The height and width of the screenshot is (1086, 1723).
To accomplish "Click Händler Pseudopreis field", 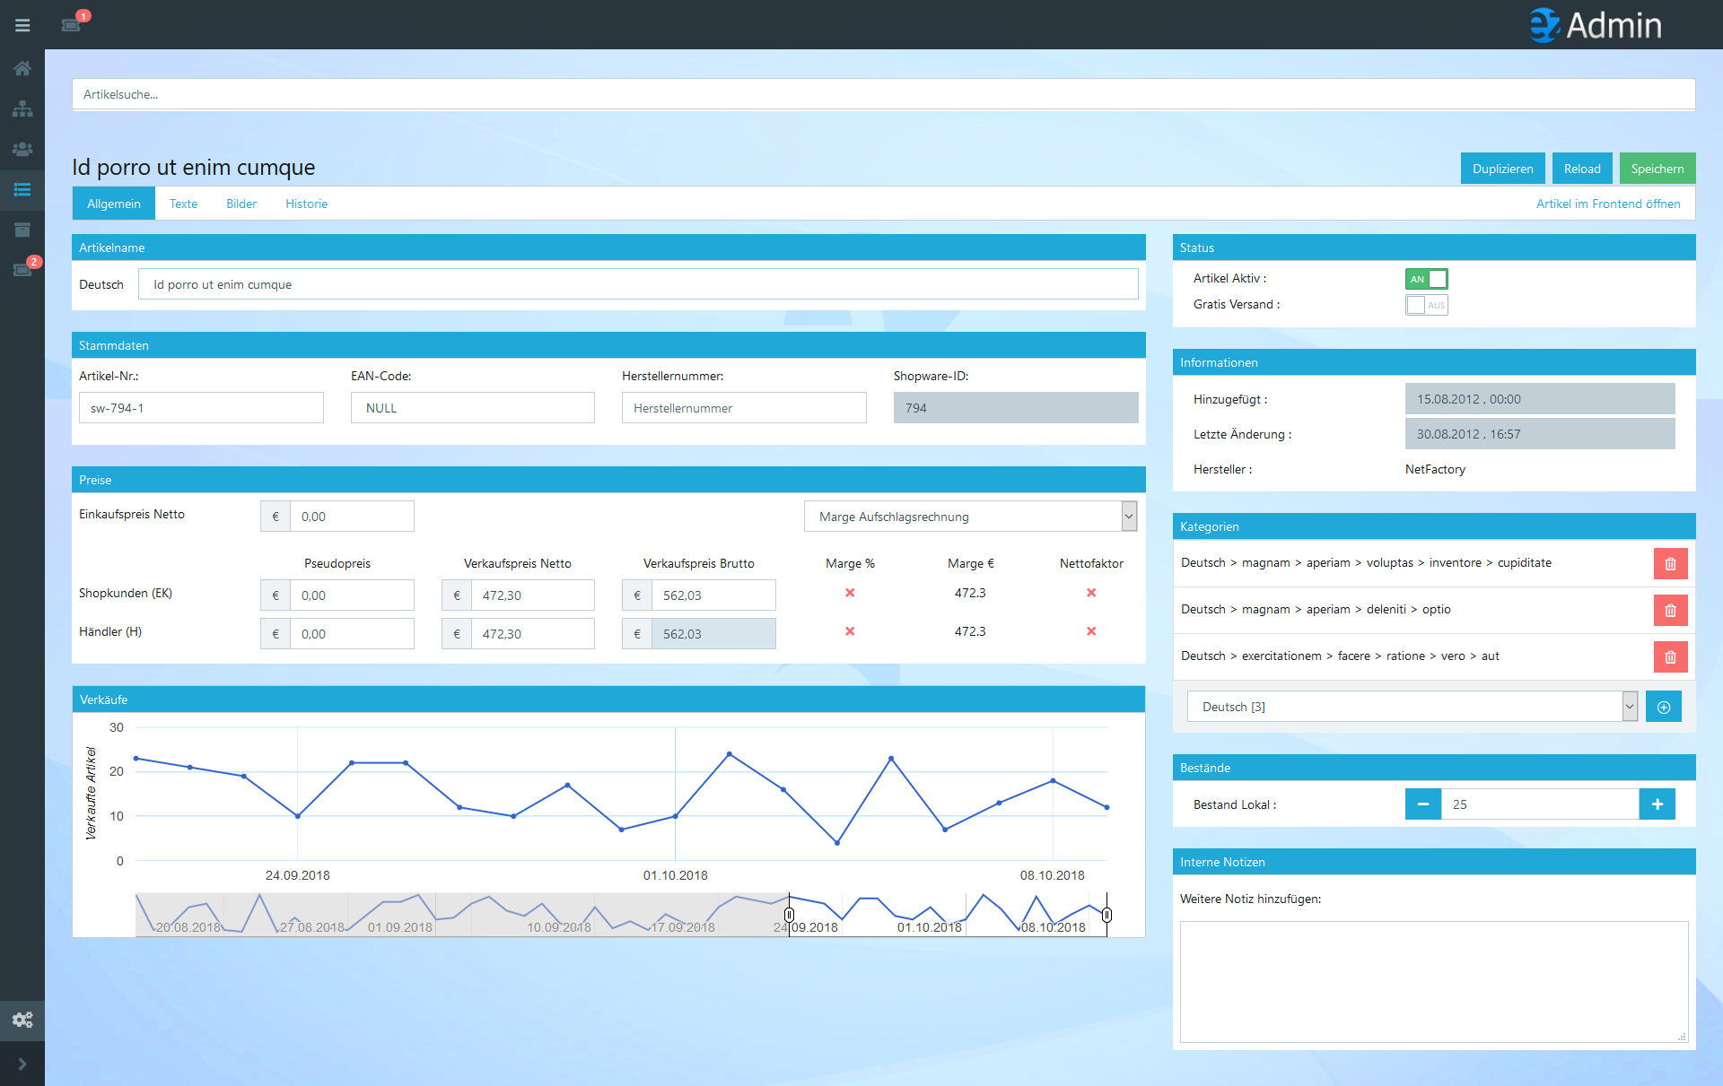I will 352,634.
